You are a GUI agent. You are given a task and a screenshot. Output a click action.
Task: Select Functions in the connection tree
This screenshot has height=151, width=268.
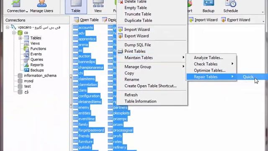click(x=38, y=49)
